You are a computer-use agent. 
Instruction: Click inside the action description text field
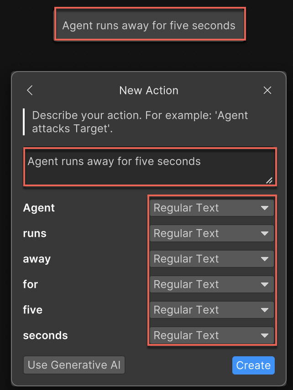pyautogui.click(x=146, y=167)
